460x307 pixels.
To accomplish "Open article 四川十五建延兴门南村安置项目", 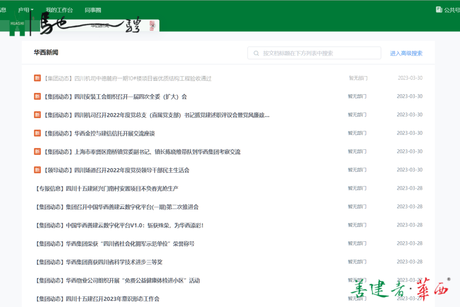I will click(106, 188).
